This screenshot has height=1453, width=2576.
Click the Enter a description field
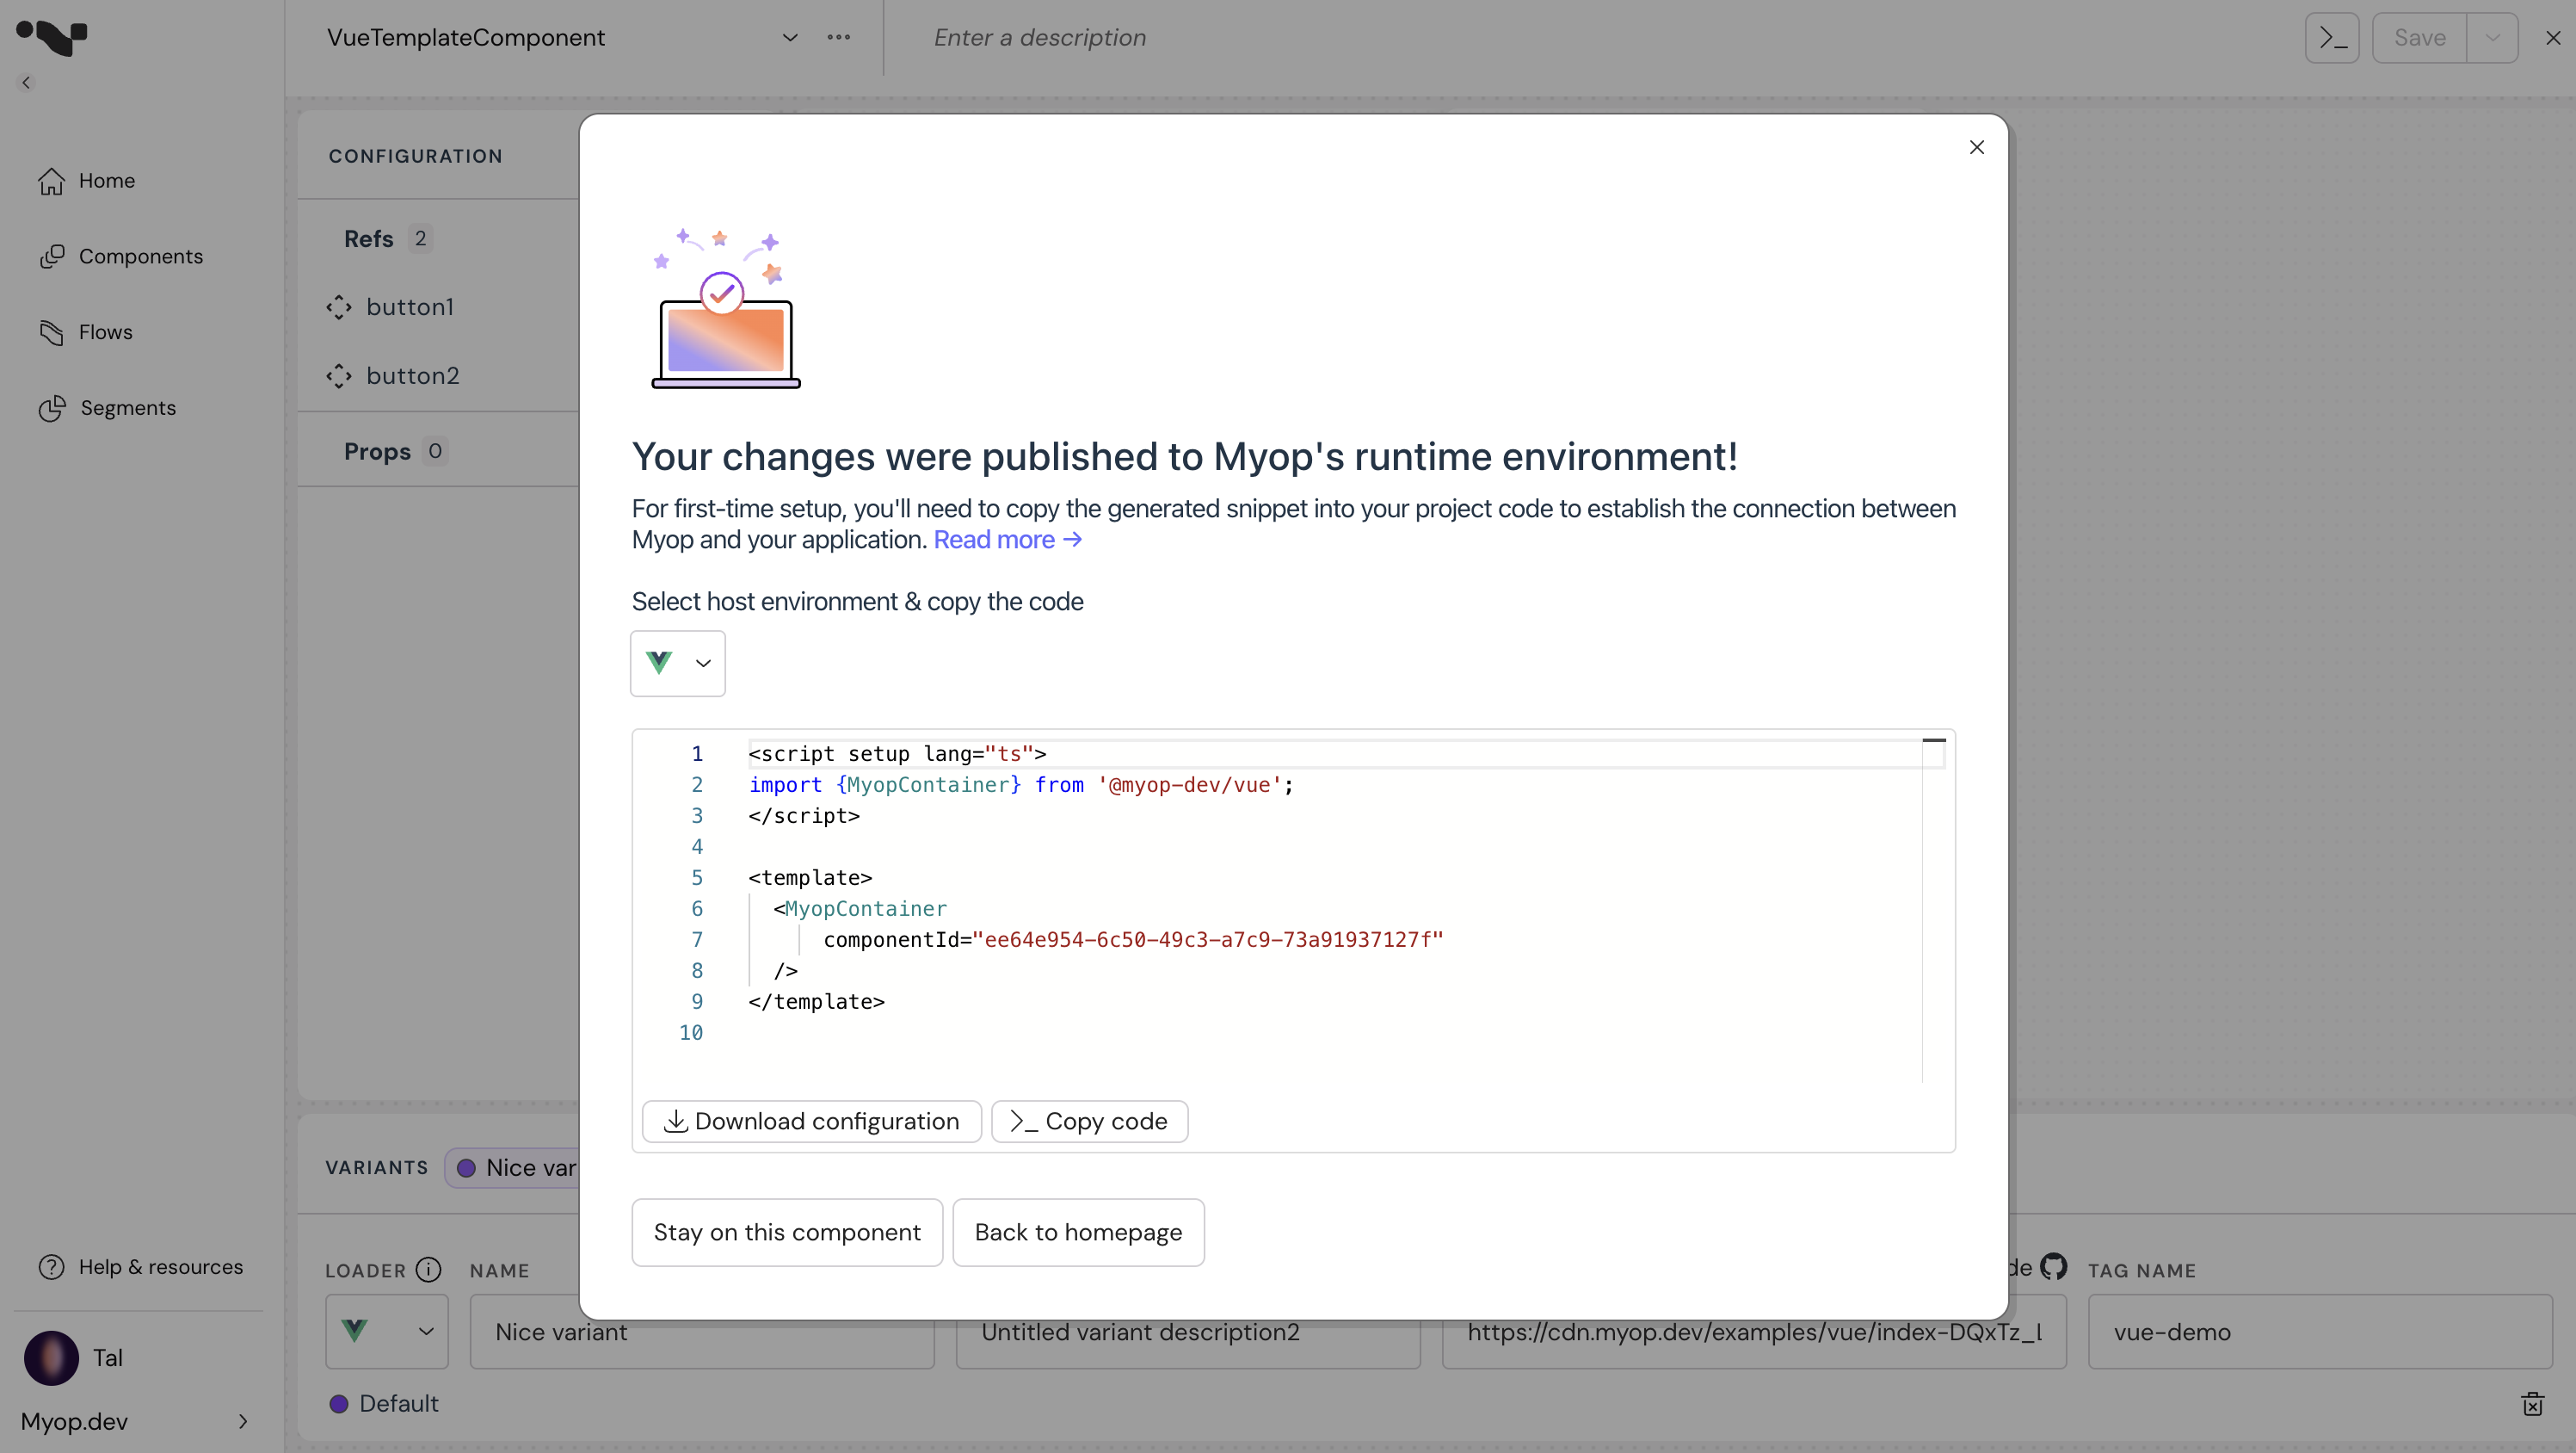click(x=1040, y=38)
